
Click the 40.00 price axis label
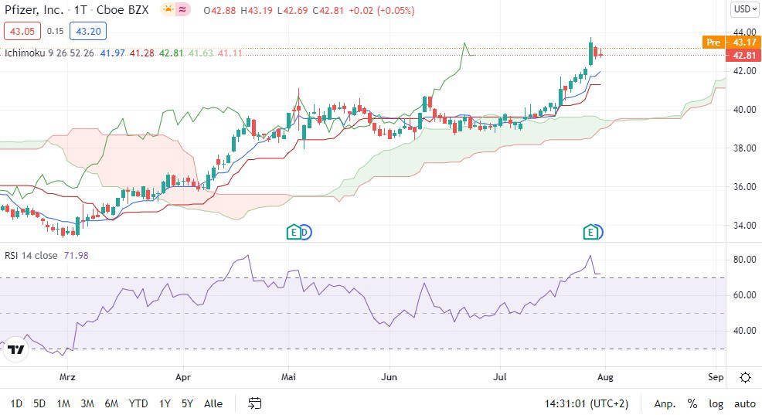point(744,109)
